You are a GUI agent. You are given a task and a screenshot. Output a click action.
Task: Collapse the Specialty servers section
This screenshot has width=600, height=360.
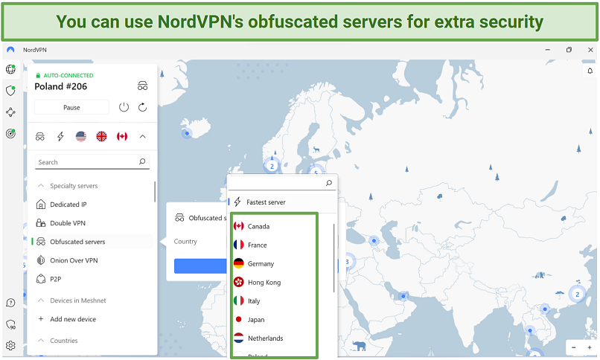[40, 186]
